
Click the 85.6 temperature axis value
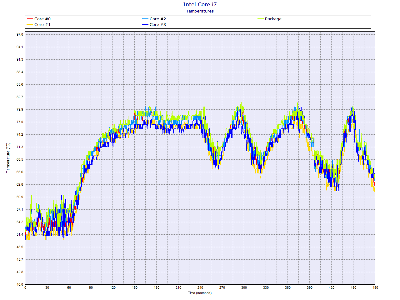(x=20, y=84)
